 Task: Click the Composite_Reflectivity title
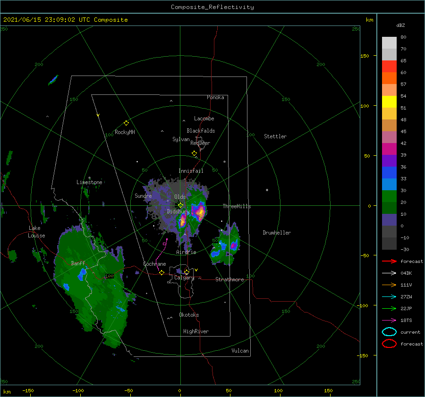click(212, 7)
